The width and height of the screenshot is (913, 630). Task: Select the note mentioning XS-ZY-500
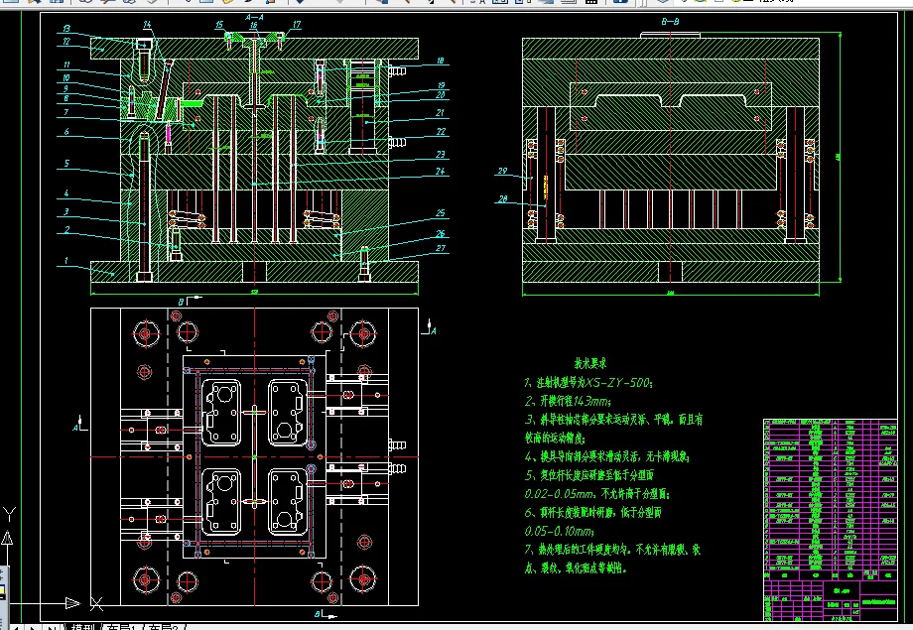pos(588,383)
